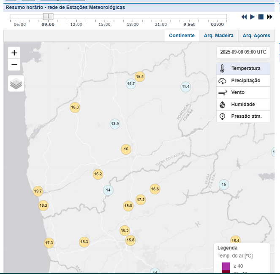Viewport: 280px width, 274px height.
Task: Click the fast-forward playback button
Action: click(269, 17)
